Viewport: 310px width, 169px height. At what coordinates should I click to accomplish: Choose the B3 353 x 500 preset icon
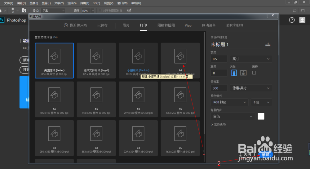coord(96,134)
